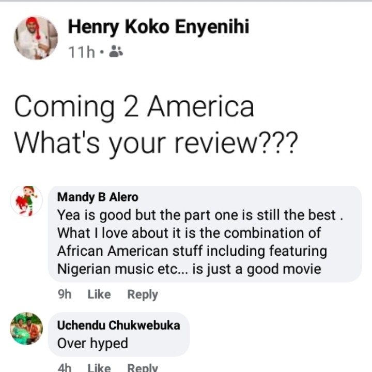Open Mandy B Alero's profile name
Screen dimensions: 372x372
(x=98, y=197)
